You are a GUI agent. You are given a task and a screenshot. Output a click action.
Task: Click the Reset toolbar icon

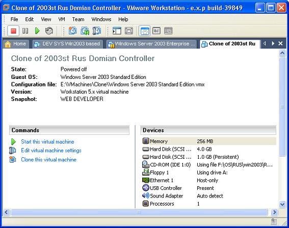click(49, 31)
